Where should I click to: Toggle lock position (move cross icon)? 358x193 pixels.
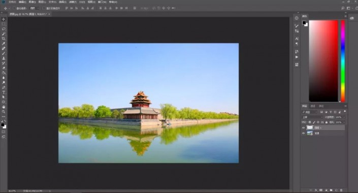[x=318, y=123]
